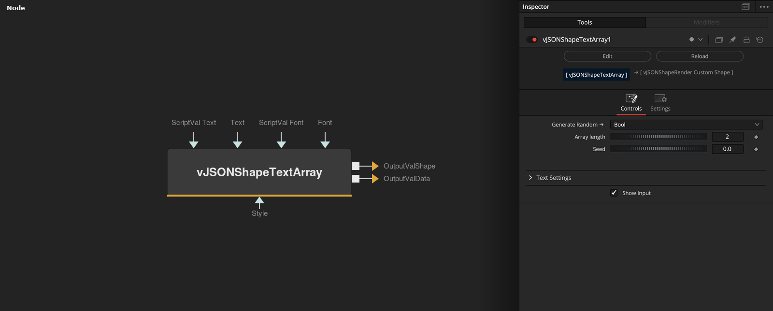Open the Inspector options three-dot menu

point(764,7)
